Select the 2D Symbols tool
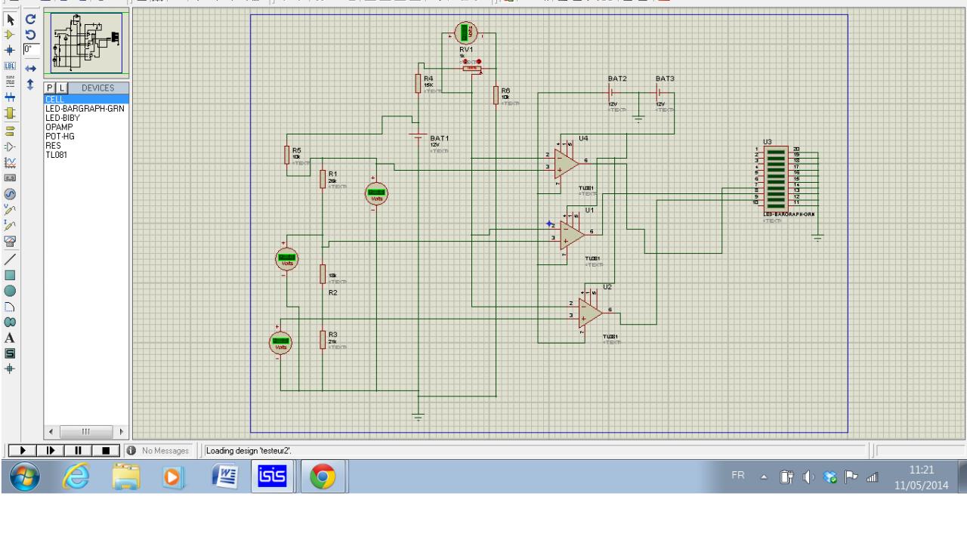Viewport: 967px width, 546px height. (x=11, y=353)
